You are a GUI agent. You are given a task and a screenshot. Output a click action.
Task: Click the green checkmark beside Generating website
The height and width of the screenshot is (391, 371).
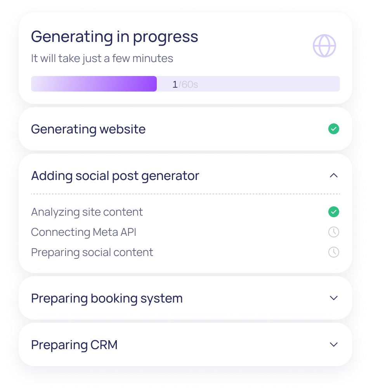click(x=334, y=129)
